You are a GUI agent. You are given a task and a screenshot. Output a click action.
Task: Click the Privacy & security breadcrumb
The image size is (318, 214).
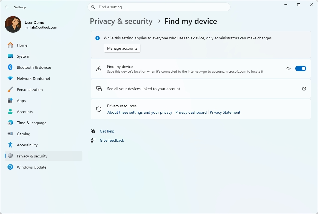(x=121, y=21)
